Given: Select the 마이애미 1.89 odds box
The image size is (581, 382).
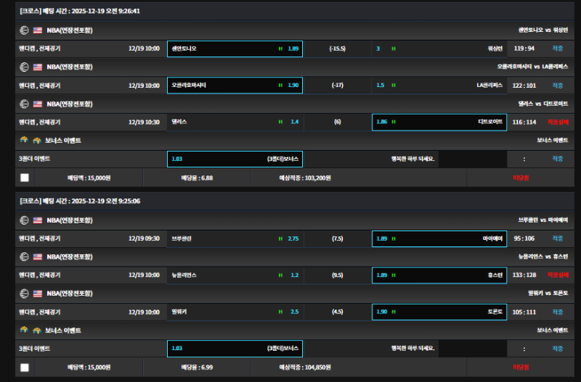Looking at the screenshot, I should coord(439,238).
